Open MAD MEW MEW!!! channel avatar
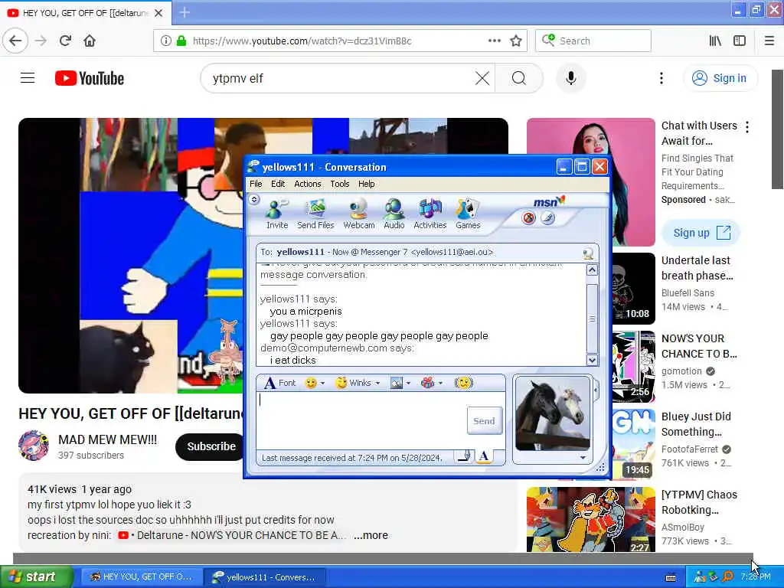Screen dimensions: 784x588 [x=34, y=446]
